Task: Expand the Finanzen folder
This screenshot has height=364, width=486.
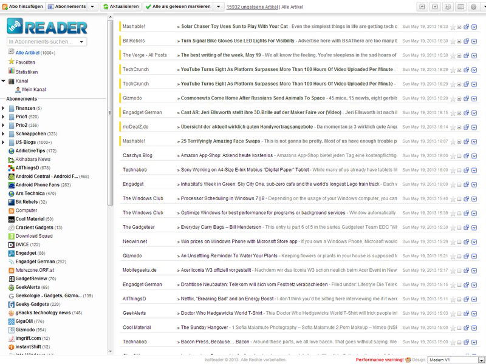Action: tap(4, 108)
